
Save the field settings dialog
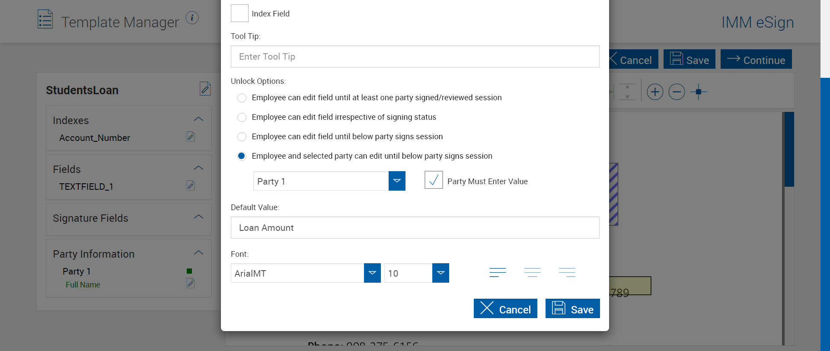(572, 309)
